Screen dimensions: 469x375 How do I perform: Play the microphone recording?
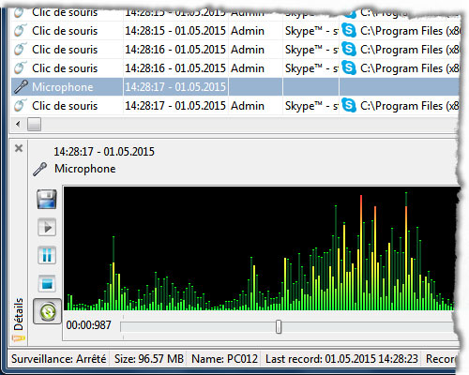47,227
